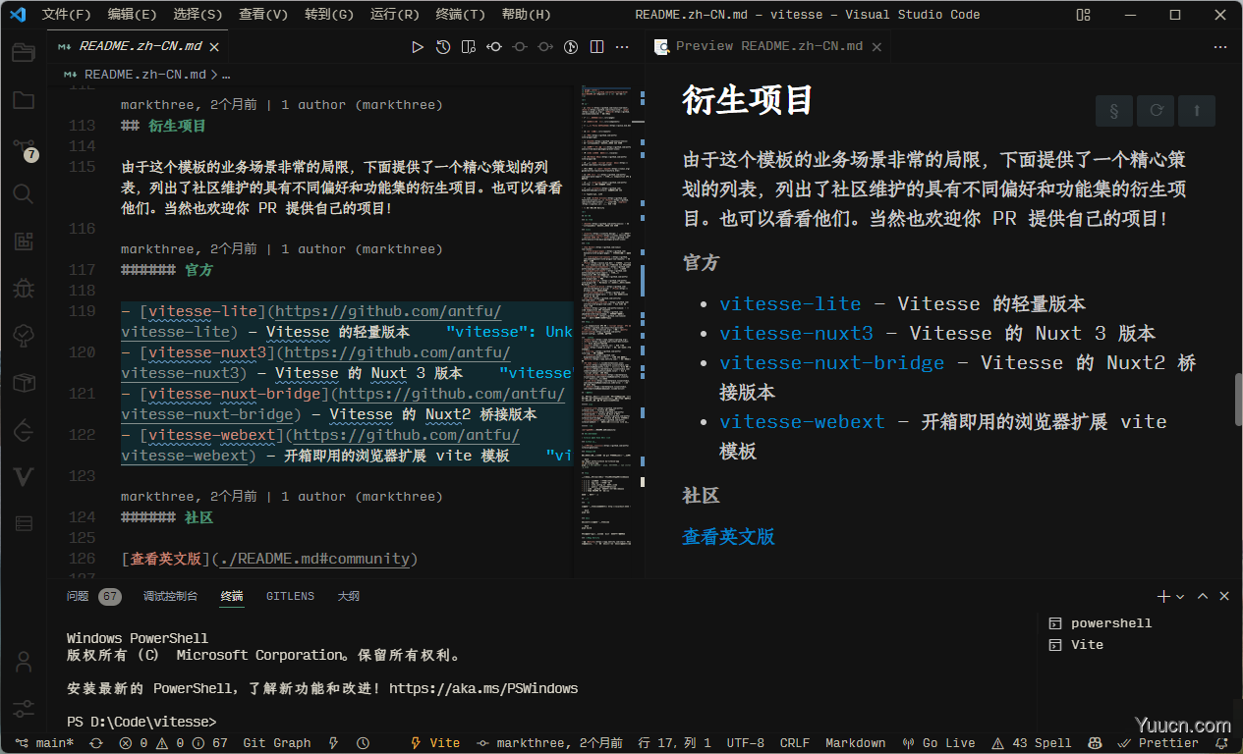The image size is (1243, 754).
Task: Open the 文件(F) menu
Action: pos(67,15)
